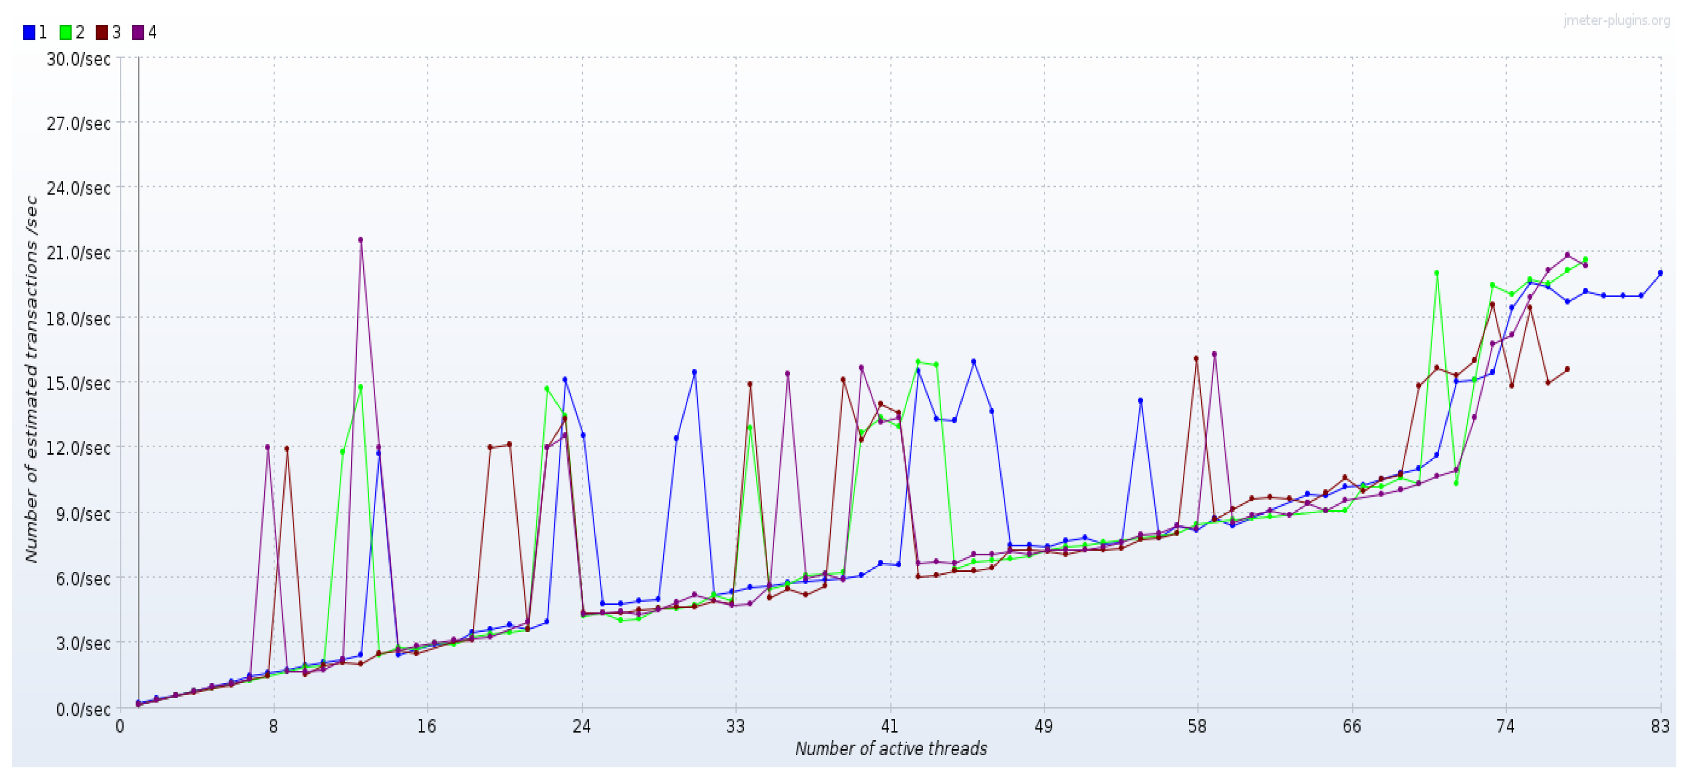Click the 41 tick label on the x-axis
Image resolution: width=1690 pixels, height=781 pixels.
click(x=889, y=726)
